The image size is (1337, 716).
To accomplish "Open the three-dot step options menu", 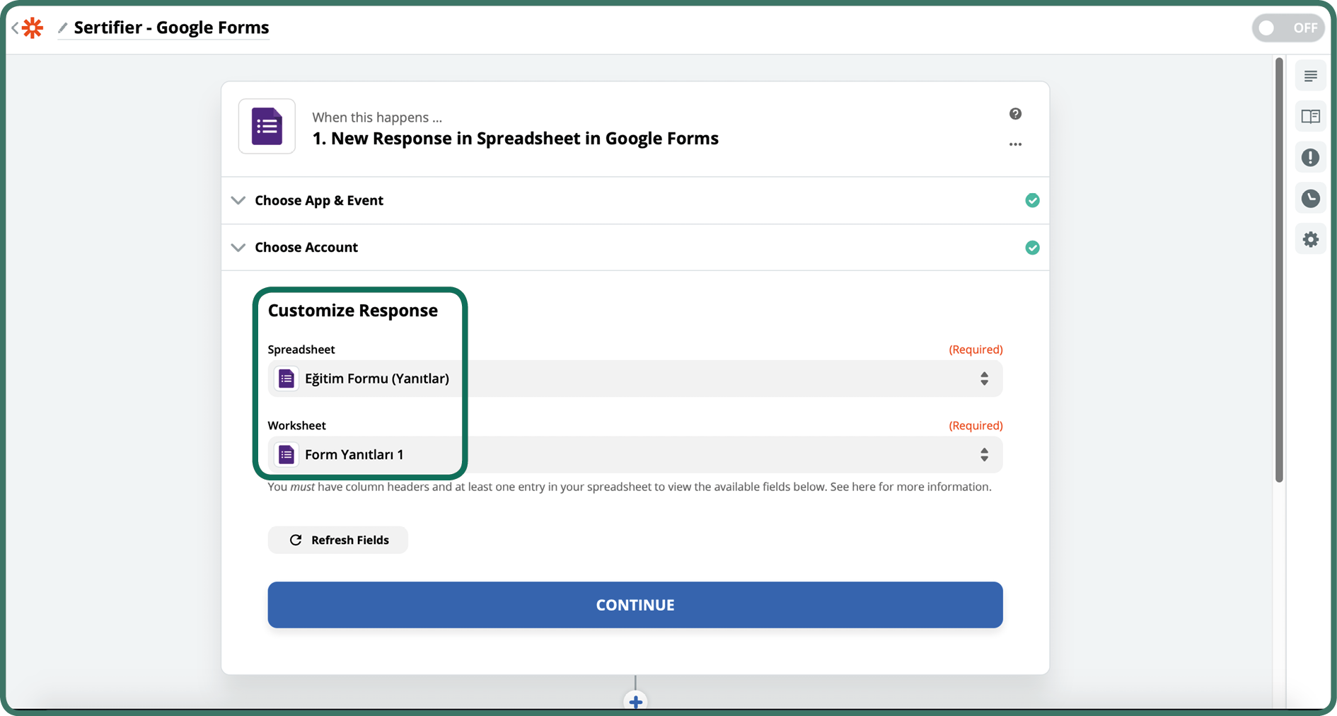I will click(x=1015, y=144).
